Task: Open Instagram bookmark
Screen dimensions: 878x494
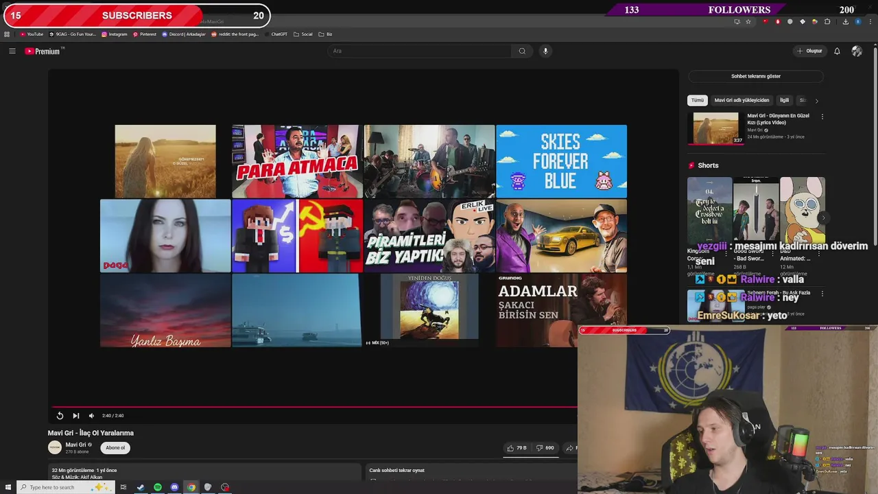Action: click(x=115, y=34)
